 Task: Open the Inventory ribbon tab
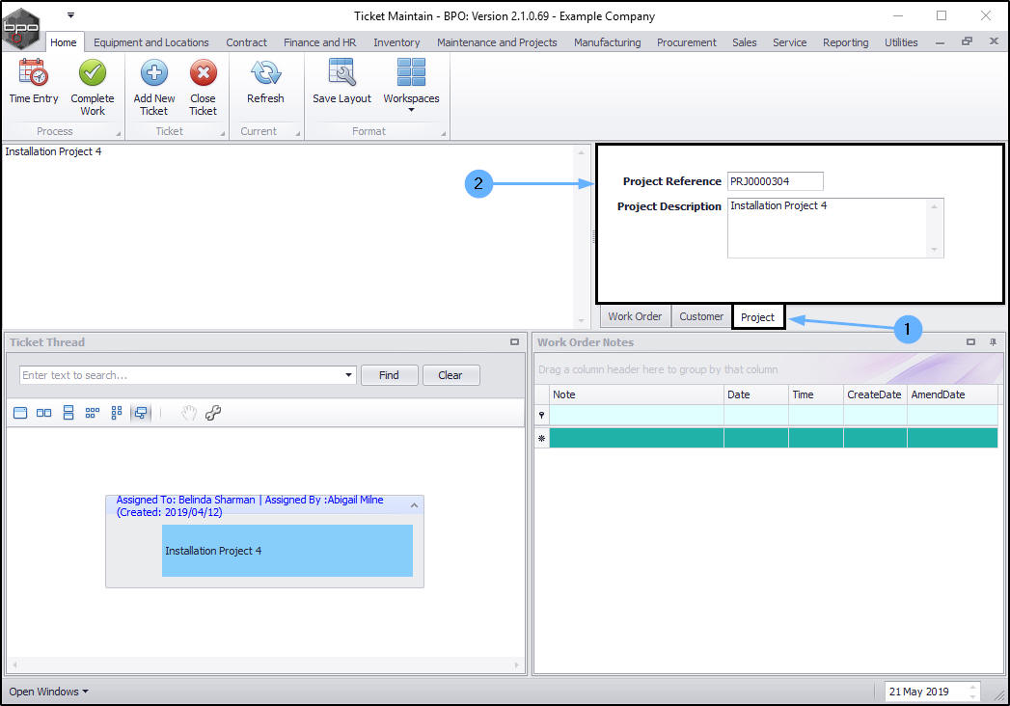tap(396, 42)
